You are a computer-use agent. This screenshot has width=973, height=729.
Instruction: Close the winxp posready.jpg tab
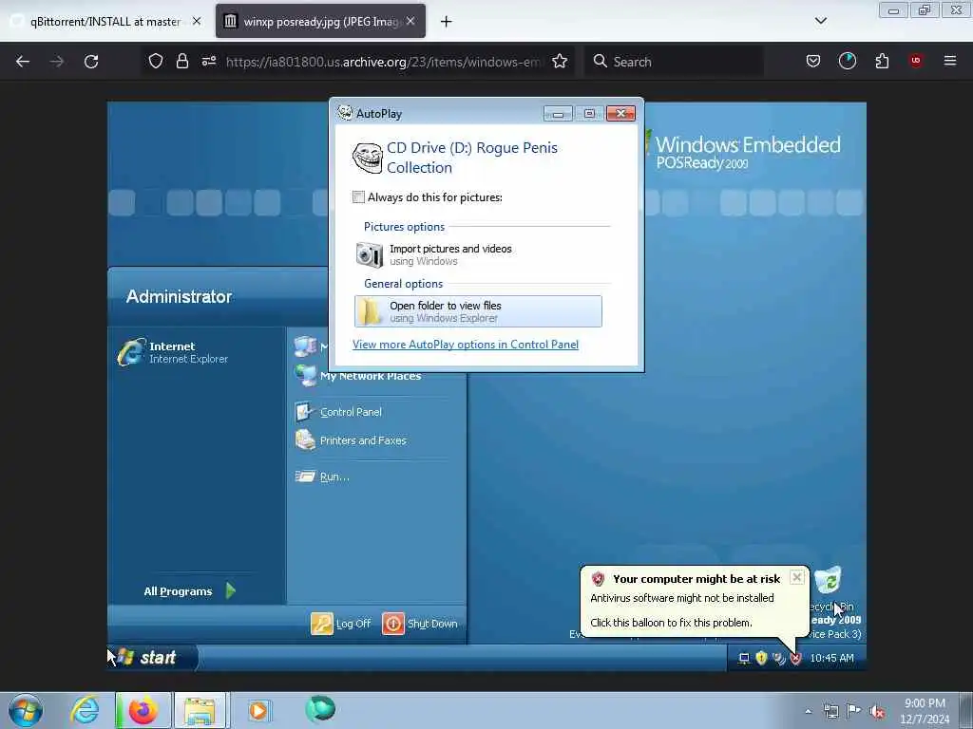tap(410, 21)
